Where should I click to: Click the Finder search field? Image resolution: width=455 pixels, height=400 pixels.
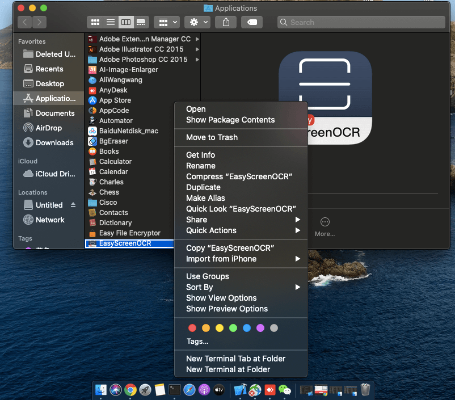click(361, 22)
